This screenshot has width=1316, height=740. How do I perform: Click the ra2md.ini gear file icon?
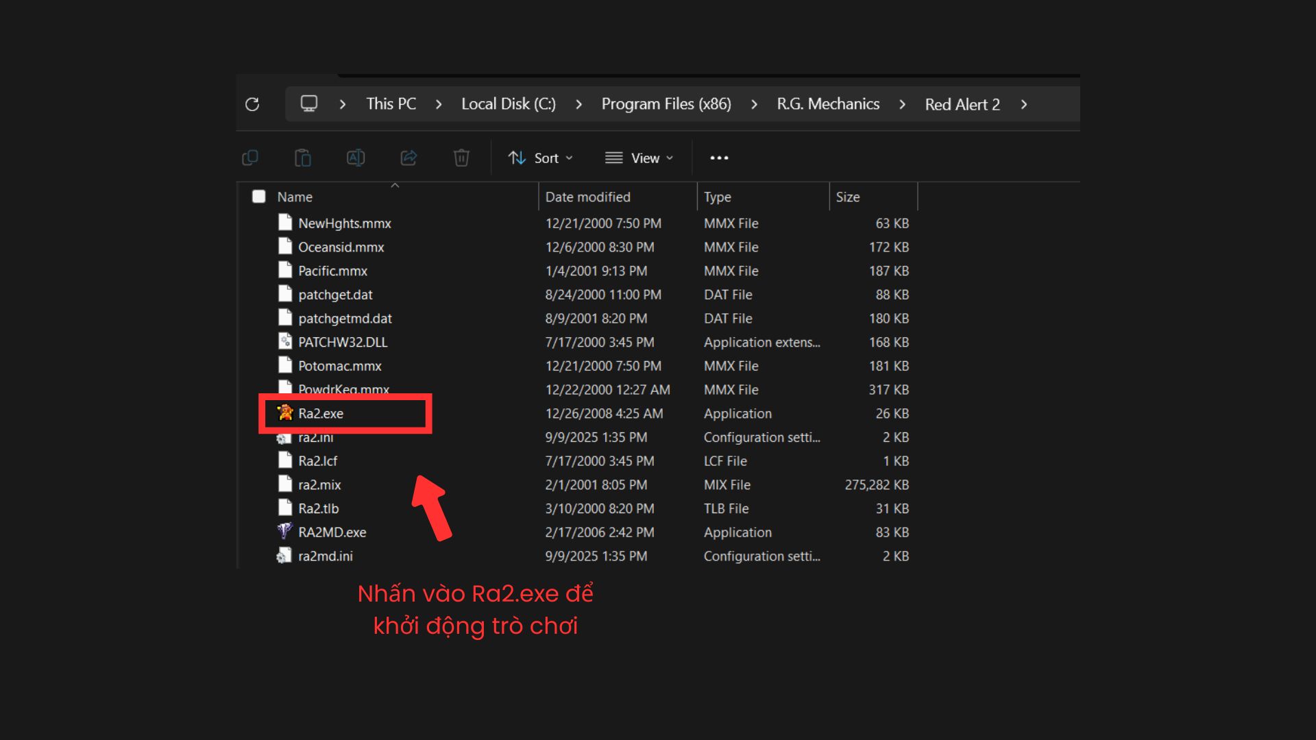pos(284,556)
